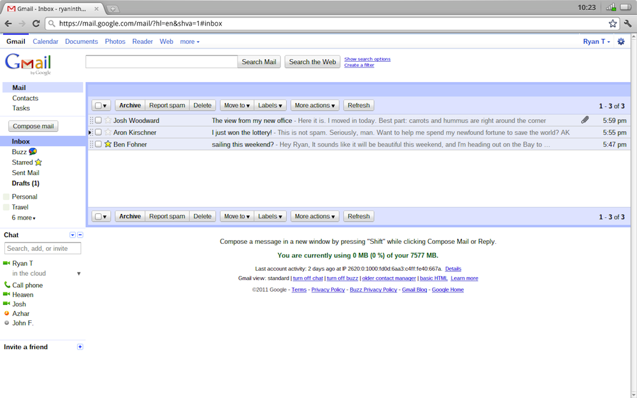
Task: Open the browser wrench menu
Action: 627,24
